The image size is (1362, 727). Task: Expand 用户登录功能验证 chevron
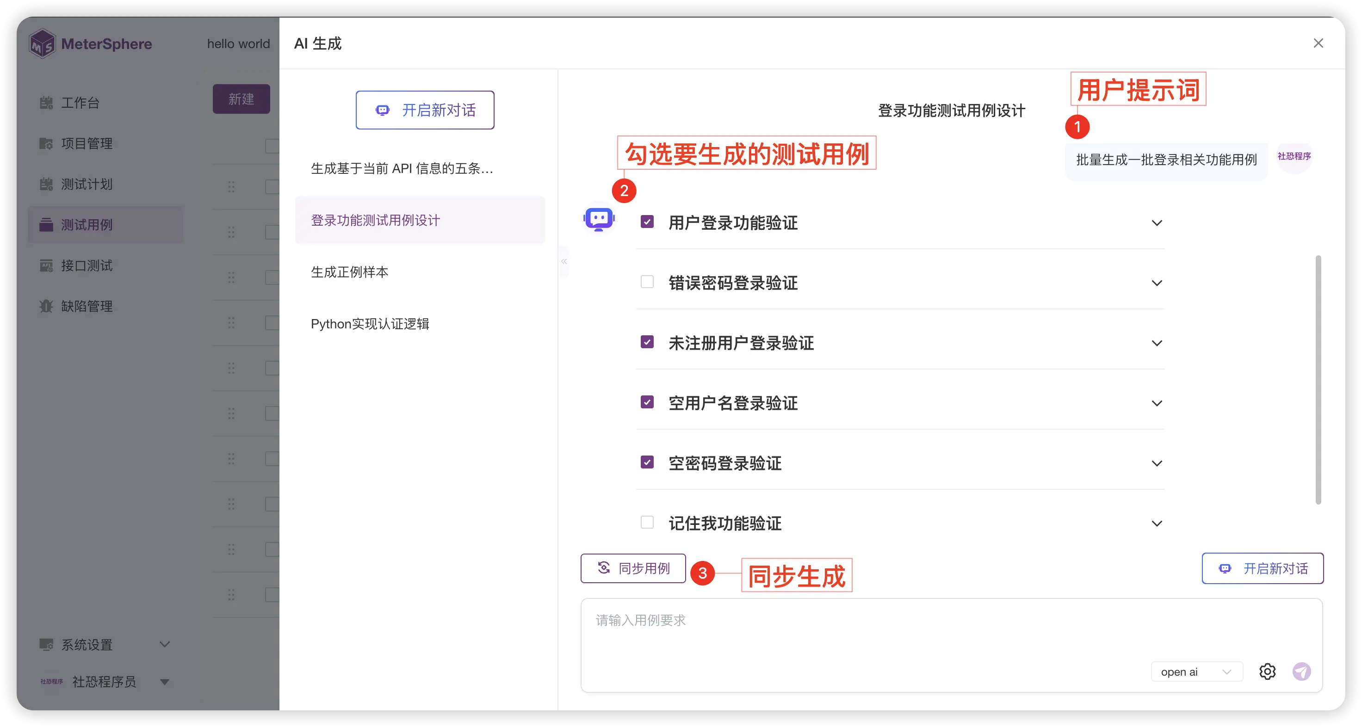pyautogui.click(x=1157, y=223)
